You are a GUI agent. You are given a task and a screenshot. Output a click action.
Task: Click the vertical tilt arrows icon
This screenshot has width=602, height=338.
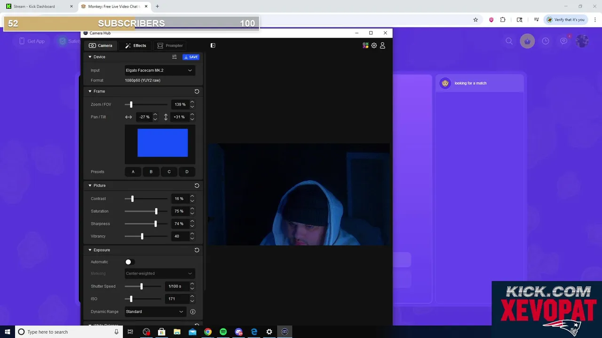[166, 117]
